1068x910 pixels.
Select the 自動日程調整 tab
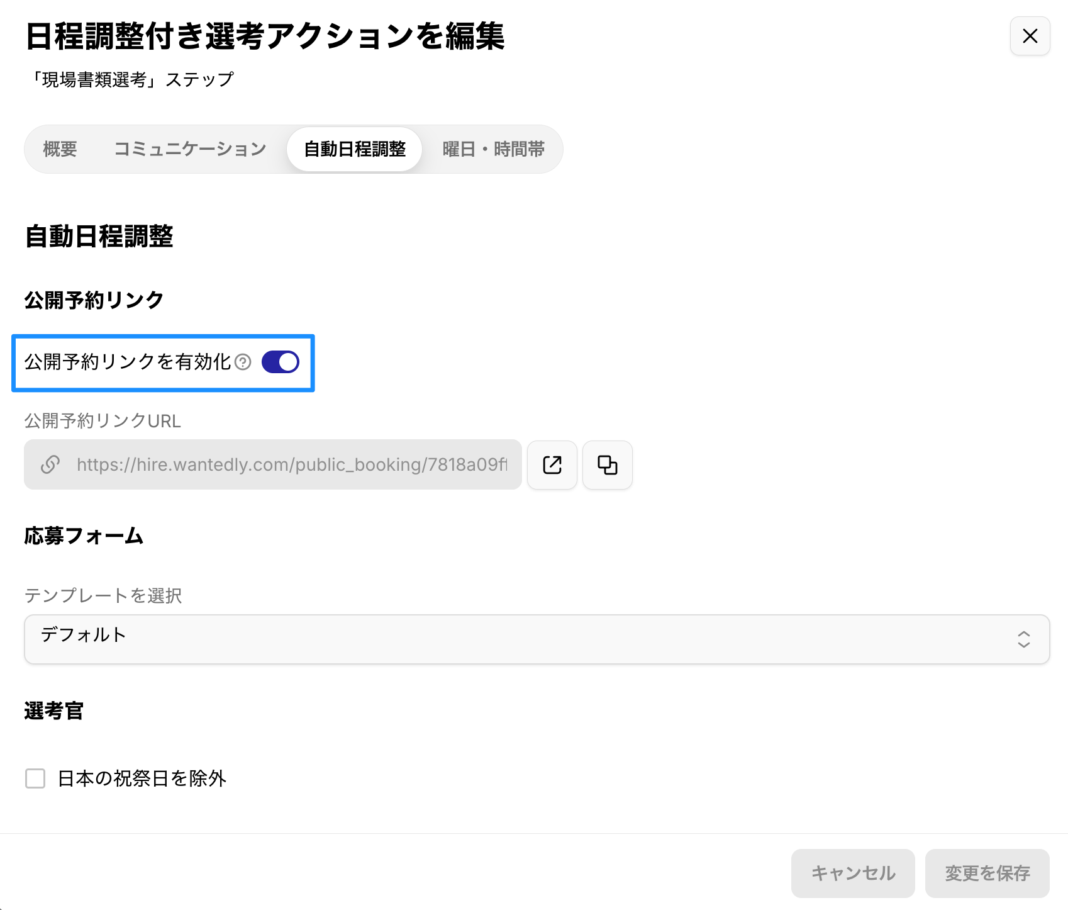355,149
